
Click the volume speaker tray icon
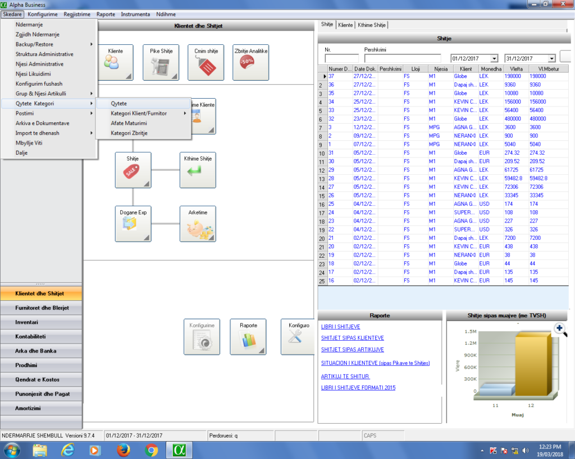pyautogui.click(x=526, y=451)
